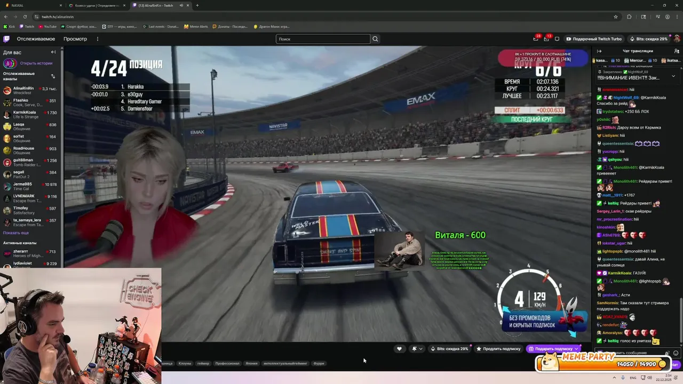Click the chat panel scrollbar
The width and height of the screenshot is (683, 384).
(681, 320)
